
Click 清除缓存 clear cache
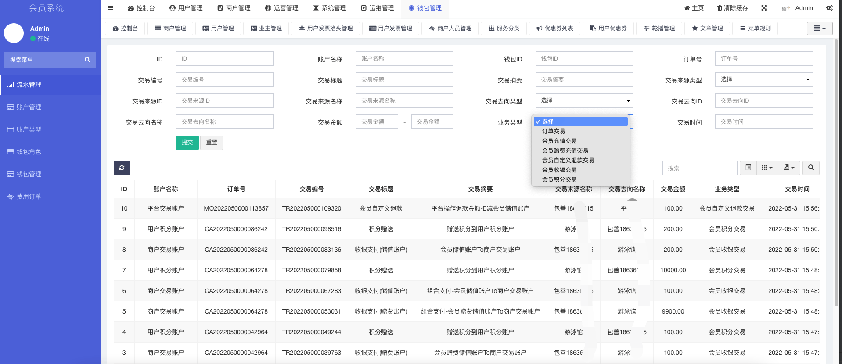click(732, 8)
